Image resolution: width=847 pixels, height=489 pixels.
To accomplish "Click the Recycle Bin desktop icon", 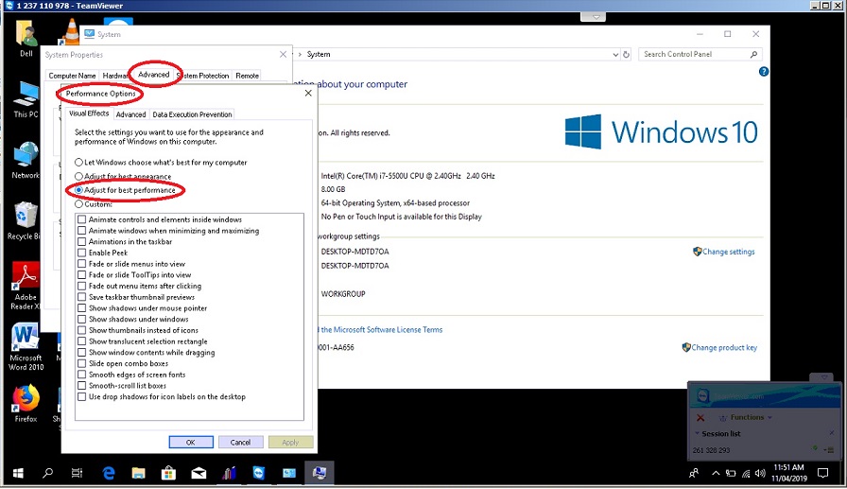I will point(26,217).
